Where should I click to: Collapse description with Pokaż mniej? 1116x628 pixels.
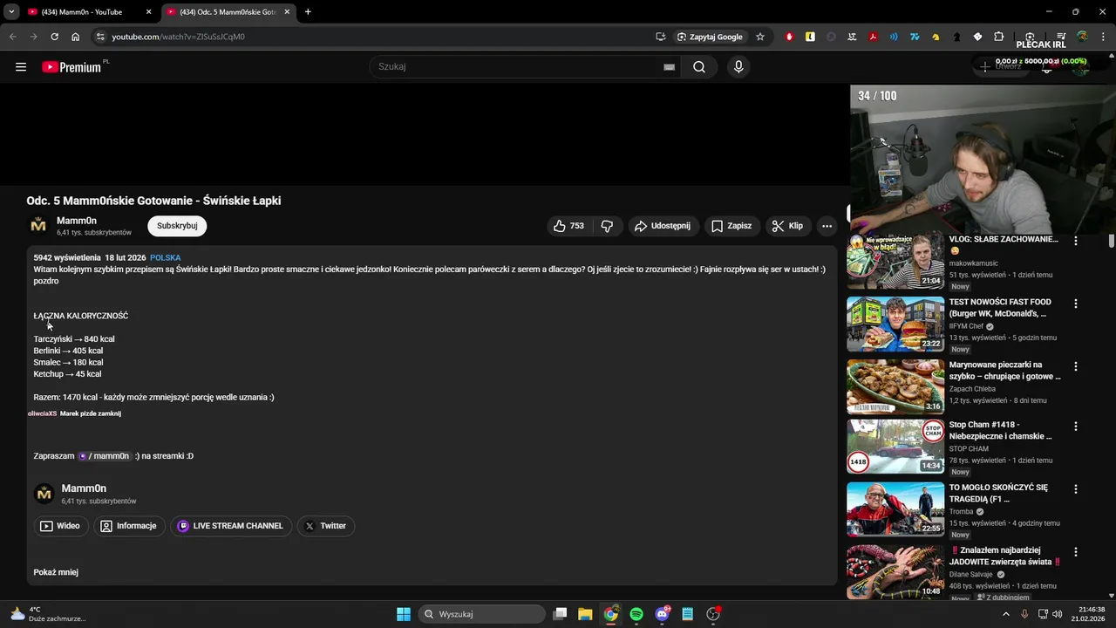coord(56,572)
